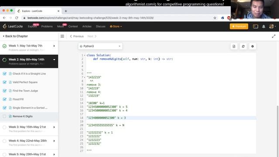Image resolution: width=279 pixels, height=157 pixels.
Task: Open Explore in the navbar
Action: (x=32, y=26)
